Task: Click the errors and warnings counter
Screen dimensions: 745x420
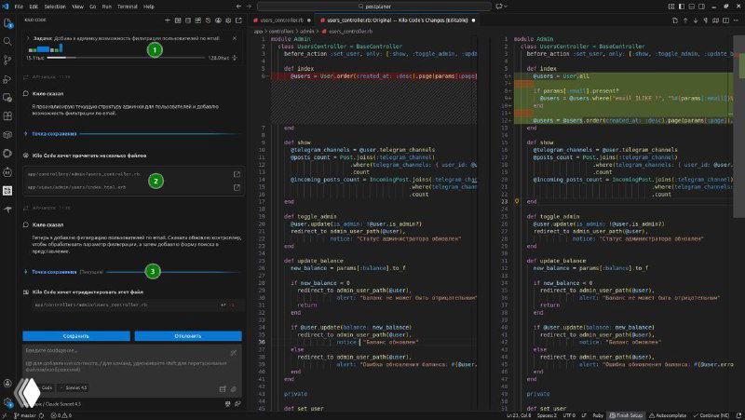Action: (x=61, y=415)
